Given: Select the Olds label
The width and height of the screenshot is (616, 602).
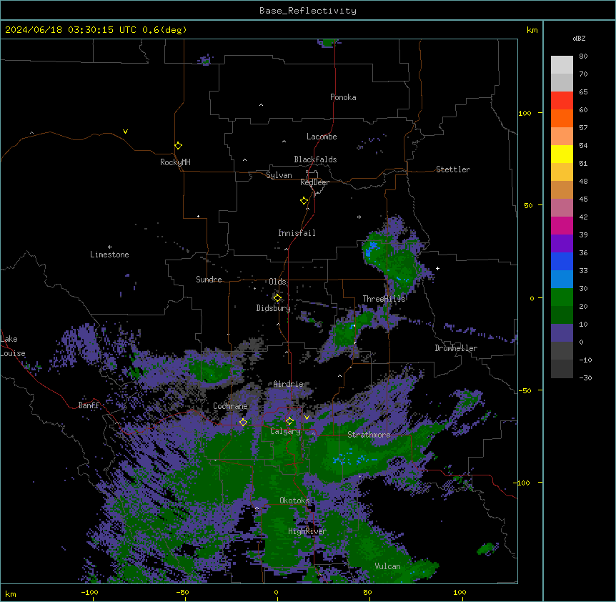Looking at the screenshot, I should 277,282.
